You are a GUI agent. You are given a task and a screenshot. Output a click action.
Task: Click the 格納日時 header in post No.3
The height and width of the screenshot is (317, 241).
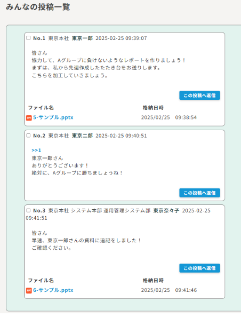click(153, 280)
